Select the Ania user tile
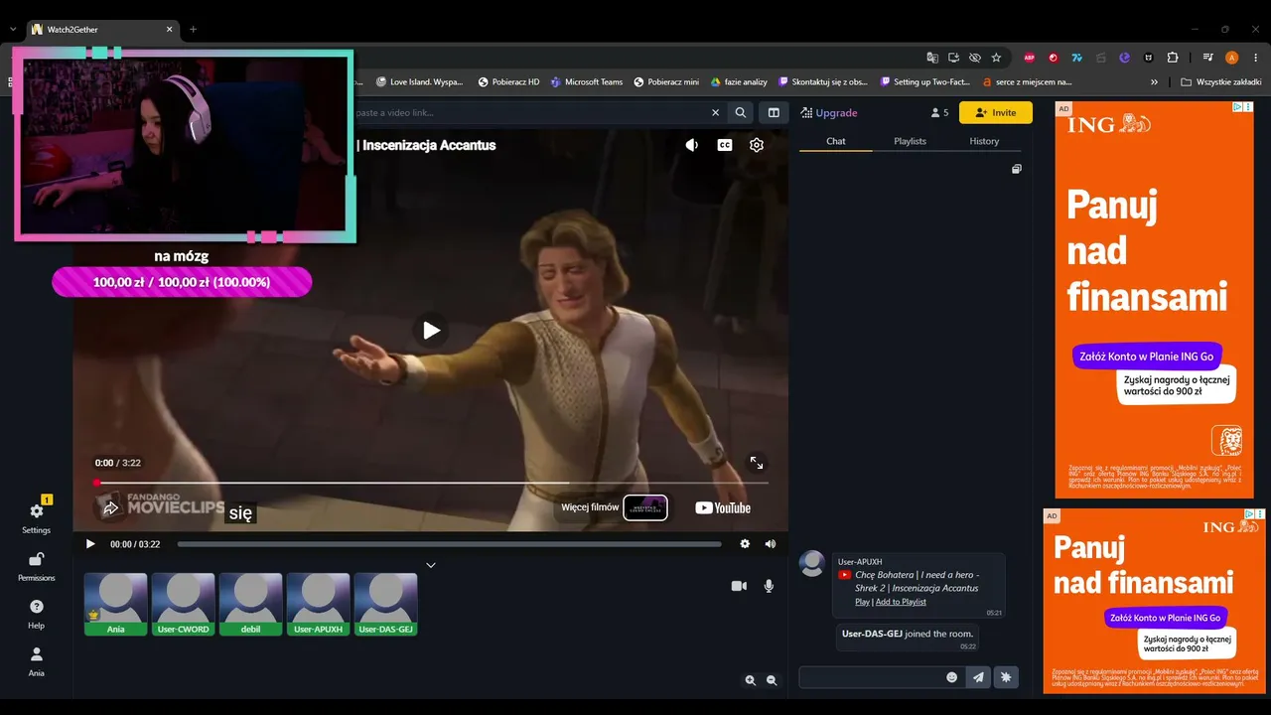The image size is (1271, 715). 116,604
